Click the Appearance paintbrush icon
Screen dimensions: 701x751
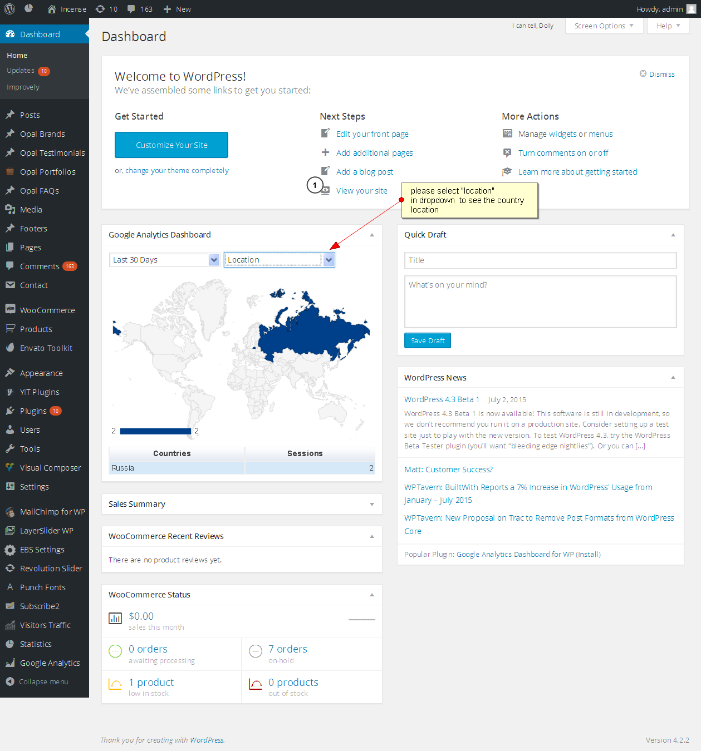click(10, 373)
